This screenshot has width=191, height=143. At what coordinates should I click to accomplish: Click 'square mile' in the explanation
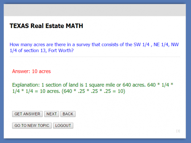pyautogui.click(x=102, y=85)
